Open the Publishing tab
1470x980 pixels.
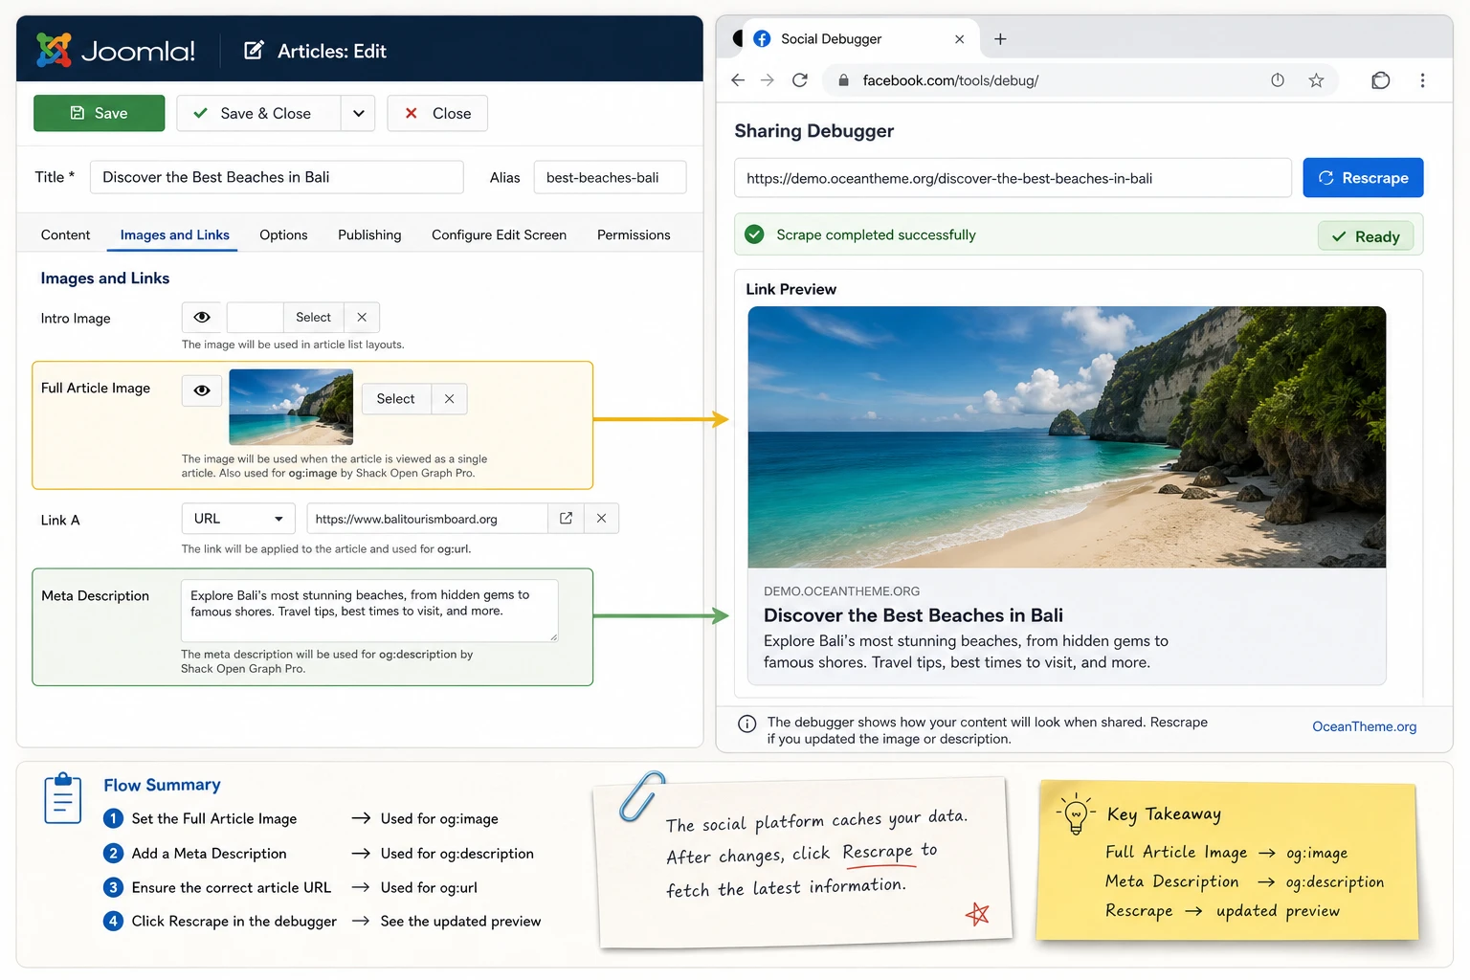pos(369,234)
